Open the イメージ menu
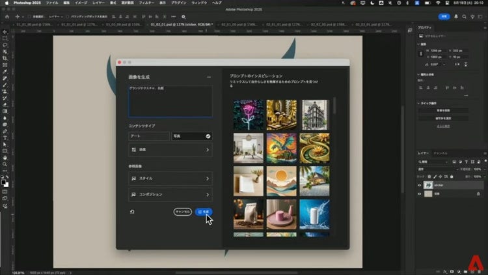Image resolution: width=488 pixels, height=275 pixels. click(x=81, y=3)
